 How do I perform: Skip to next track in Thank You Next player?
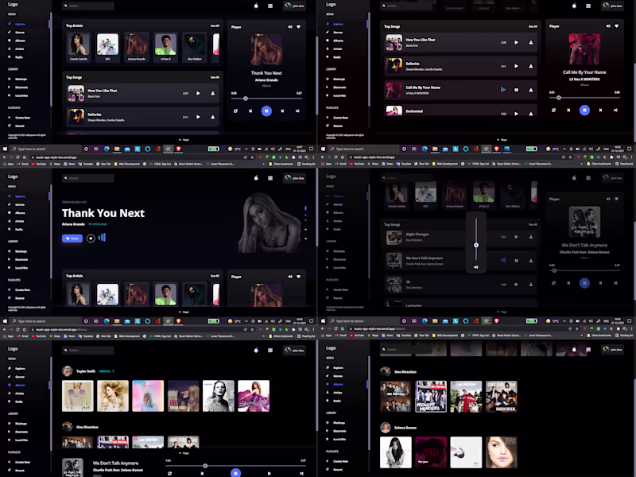point(282,111)
